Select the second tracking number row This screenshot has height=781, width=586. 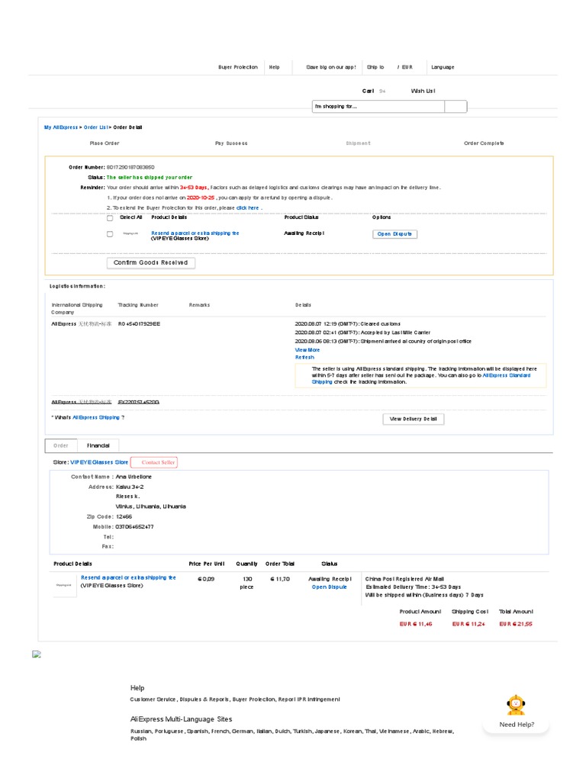[139, 403]
